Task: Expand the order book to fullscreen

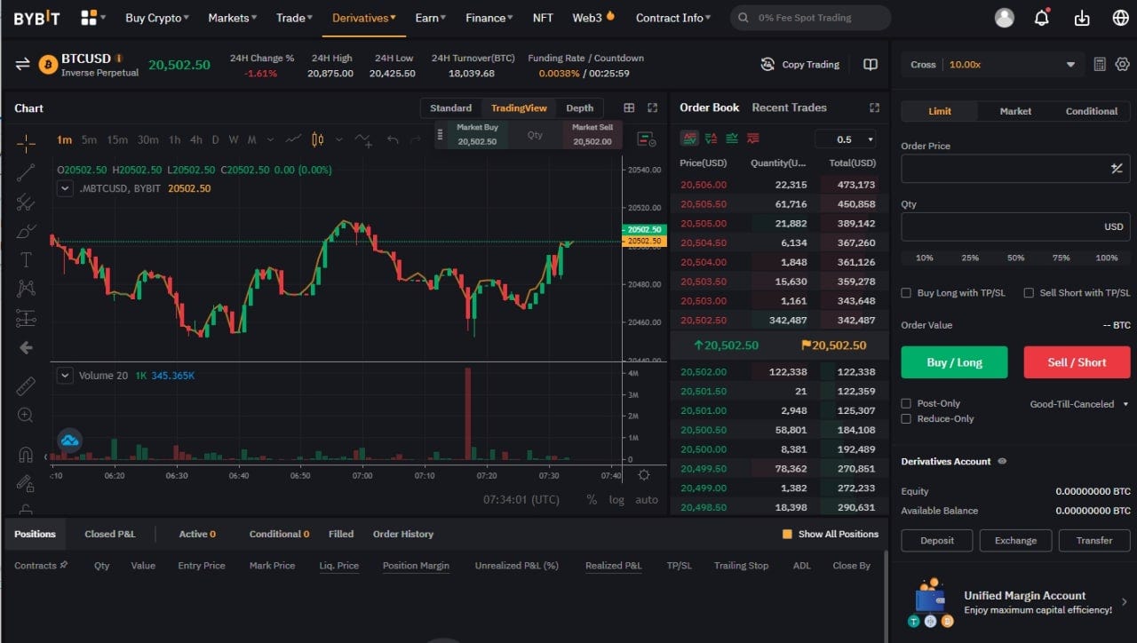Action: point(874,107)
